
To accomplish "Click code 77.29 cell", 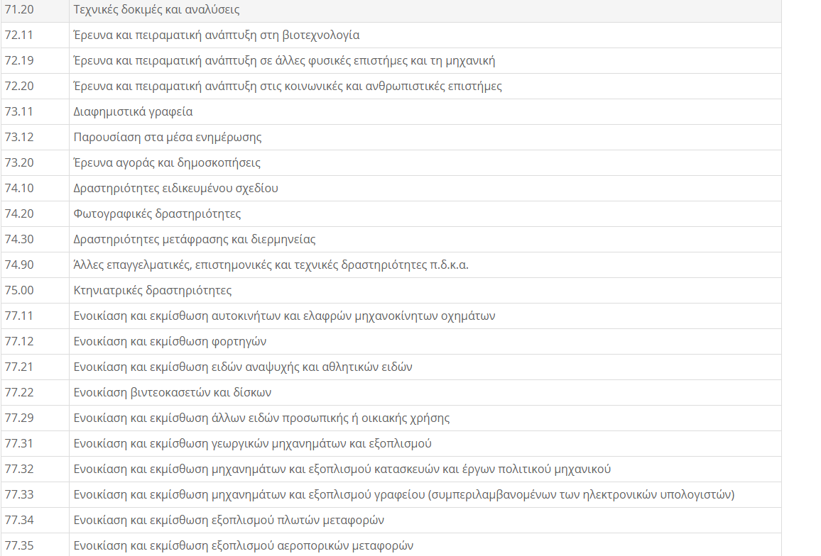I will coord(35,418).
